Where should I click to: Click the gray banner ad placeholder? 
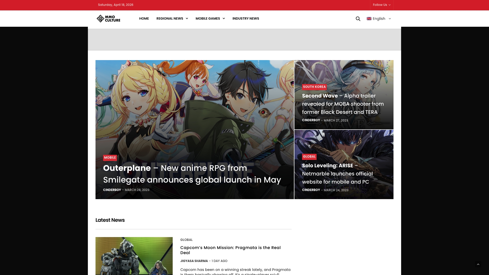(x=244, y=39)
